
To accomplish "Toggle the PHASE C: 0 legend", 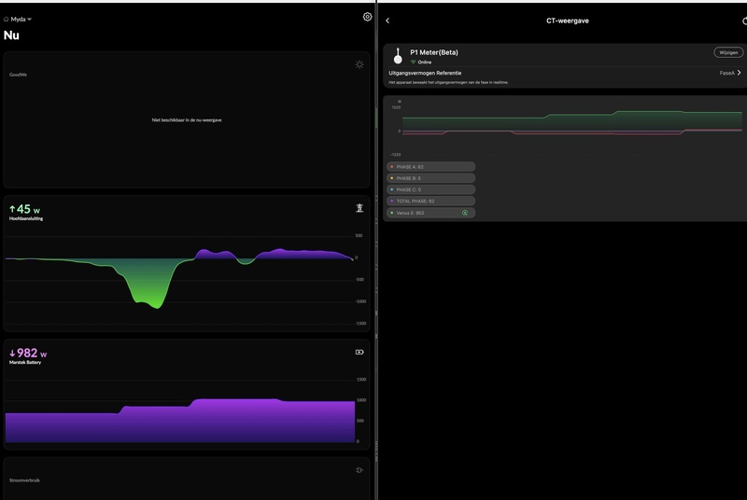I will [430, 189].
